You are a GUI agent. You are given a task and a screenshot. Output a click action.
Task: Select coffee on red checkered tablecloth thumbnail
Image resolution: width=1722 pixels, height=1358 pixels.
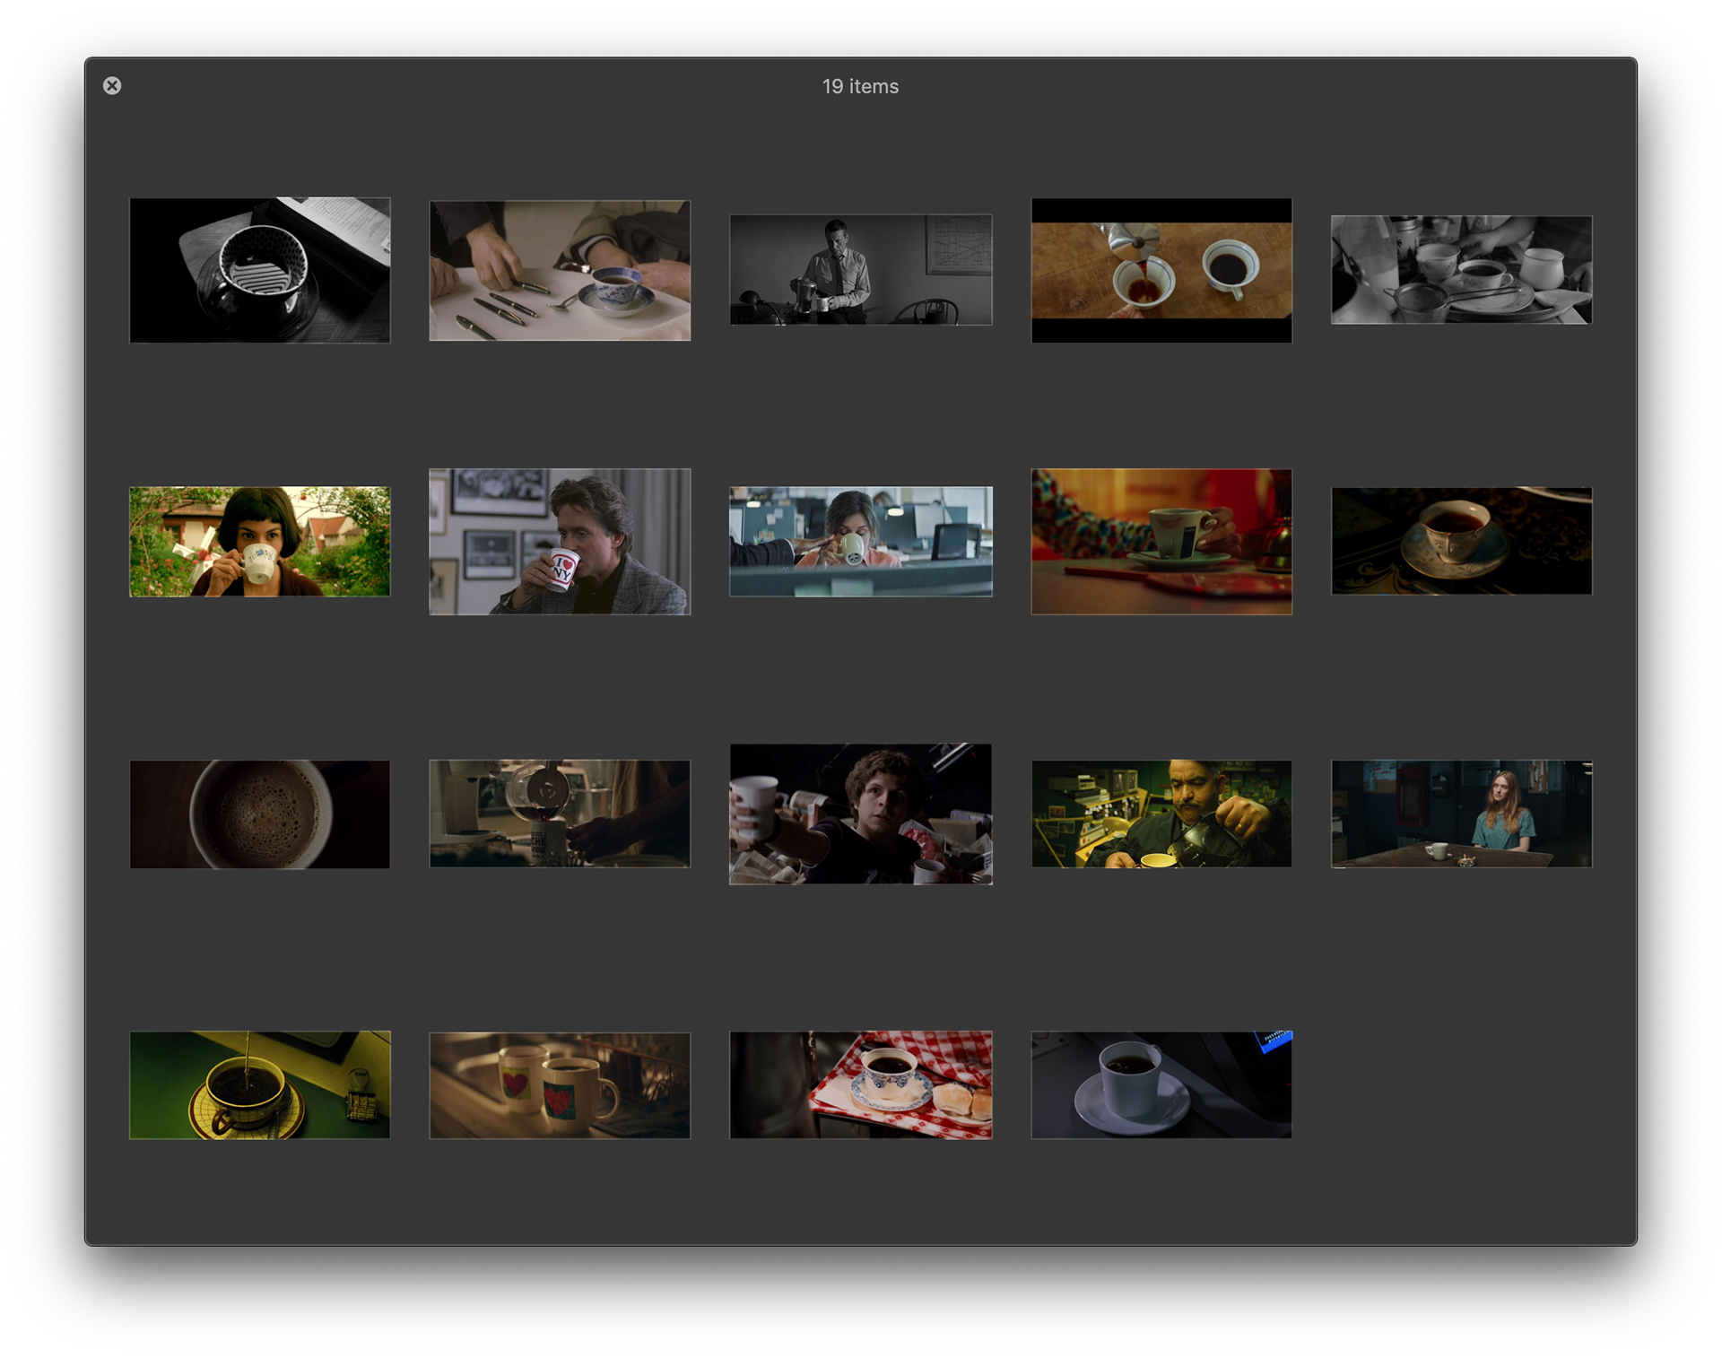pyautogui.click(x=861, y=1085)
